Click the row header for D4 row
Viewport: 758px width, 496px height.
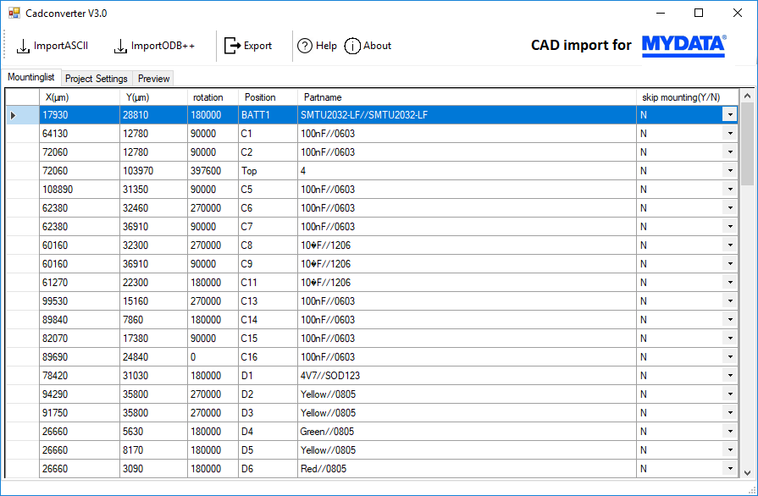pos(22,432)
